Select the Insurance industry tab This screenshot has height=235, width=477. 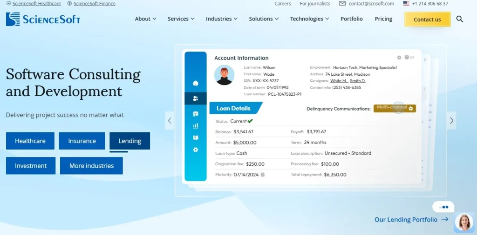pyautogui.click(x=82, y=141)
